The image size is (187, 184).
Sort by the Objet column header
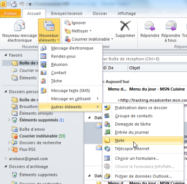[x=158, y=68]
